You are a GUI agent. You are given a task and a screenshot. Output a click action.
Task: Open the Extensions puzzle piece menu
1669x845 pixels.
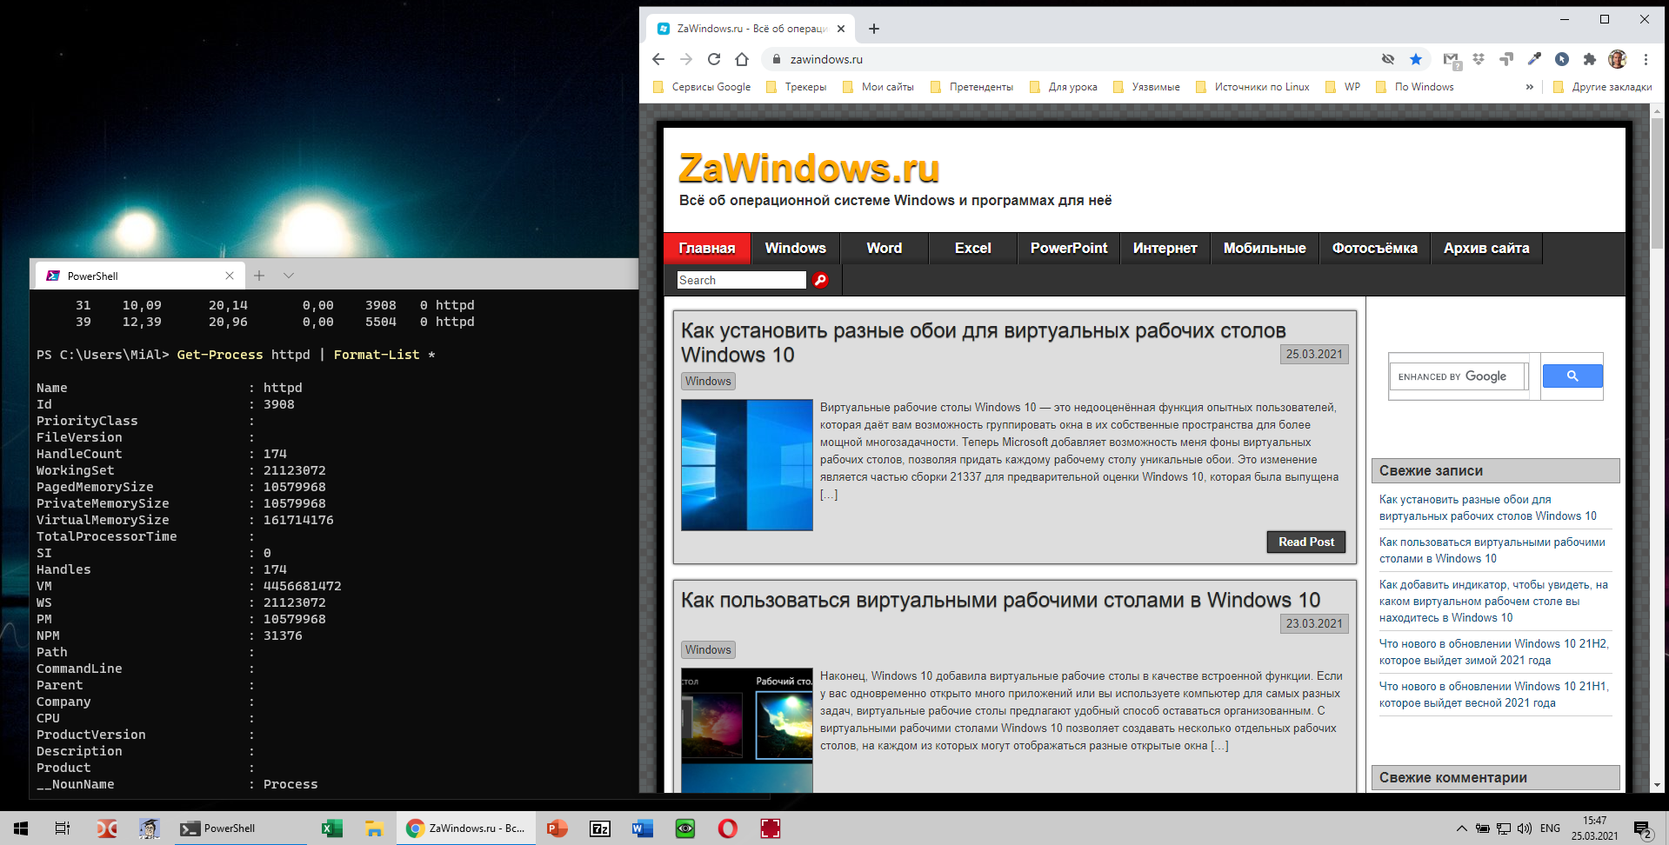1590,59
